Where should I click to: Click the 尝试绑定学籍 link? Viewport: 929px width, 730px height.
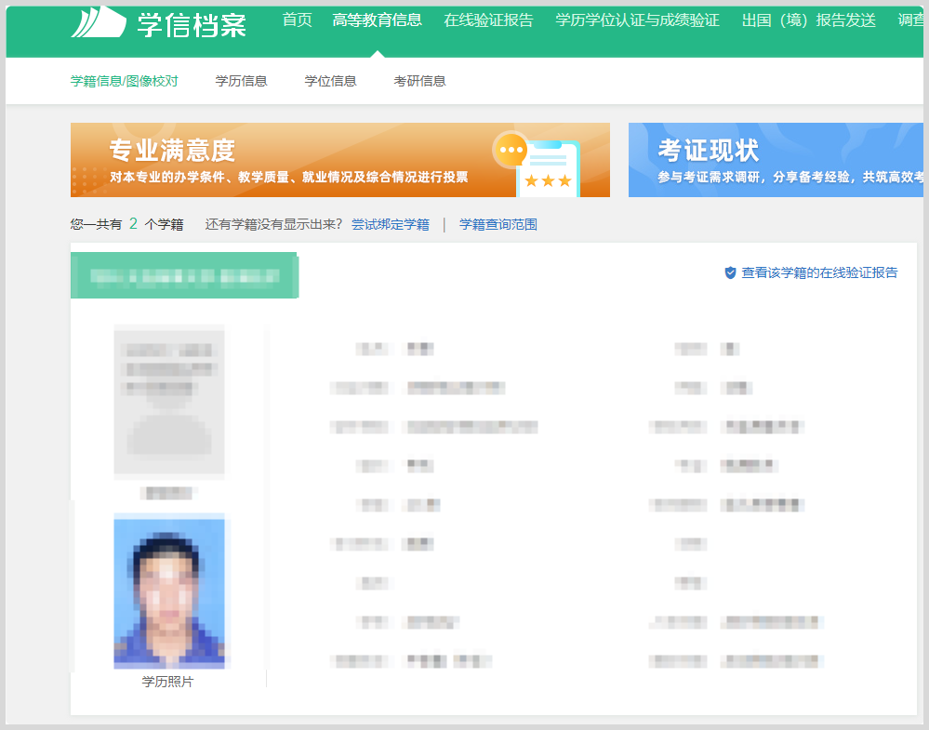coord(390,224)
